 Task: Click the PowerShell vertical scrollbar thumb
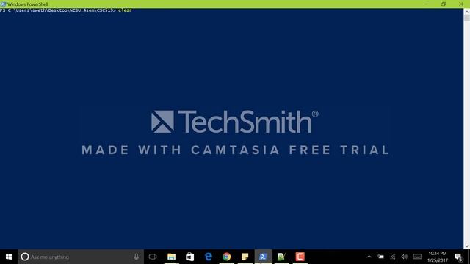pos(467,18)
